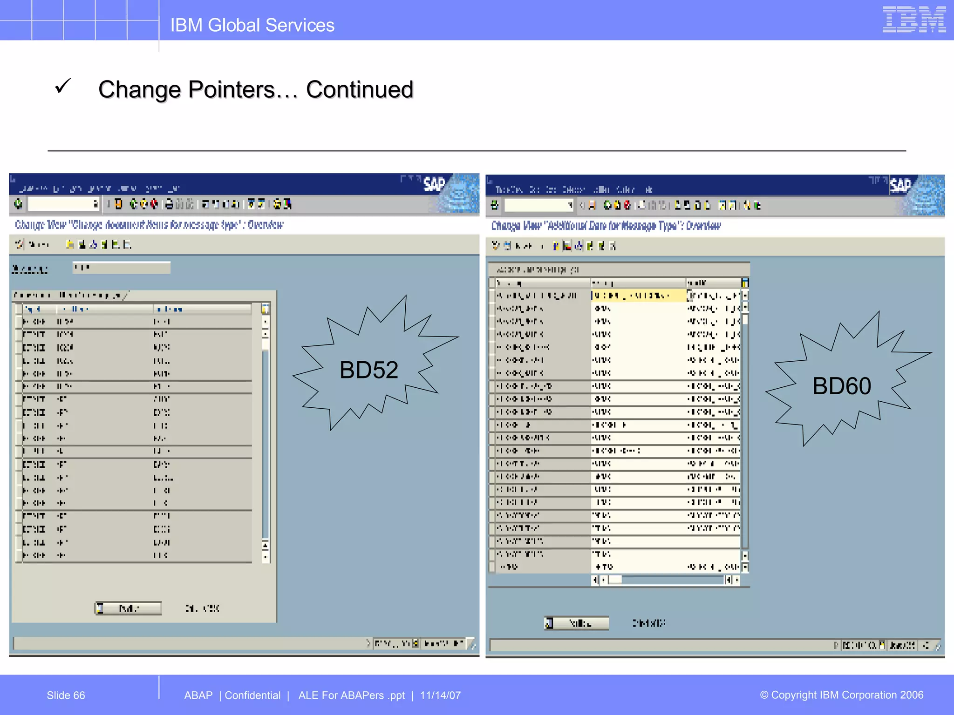Screen dimensions: 954x715
Task: Click green Back icon in BD52 window
Action: (x=133, y=204)
